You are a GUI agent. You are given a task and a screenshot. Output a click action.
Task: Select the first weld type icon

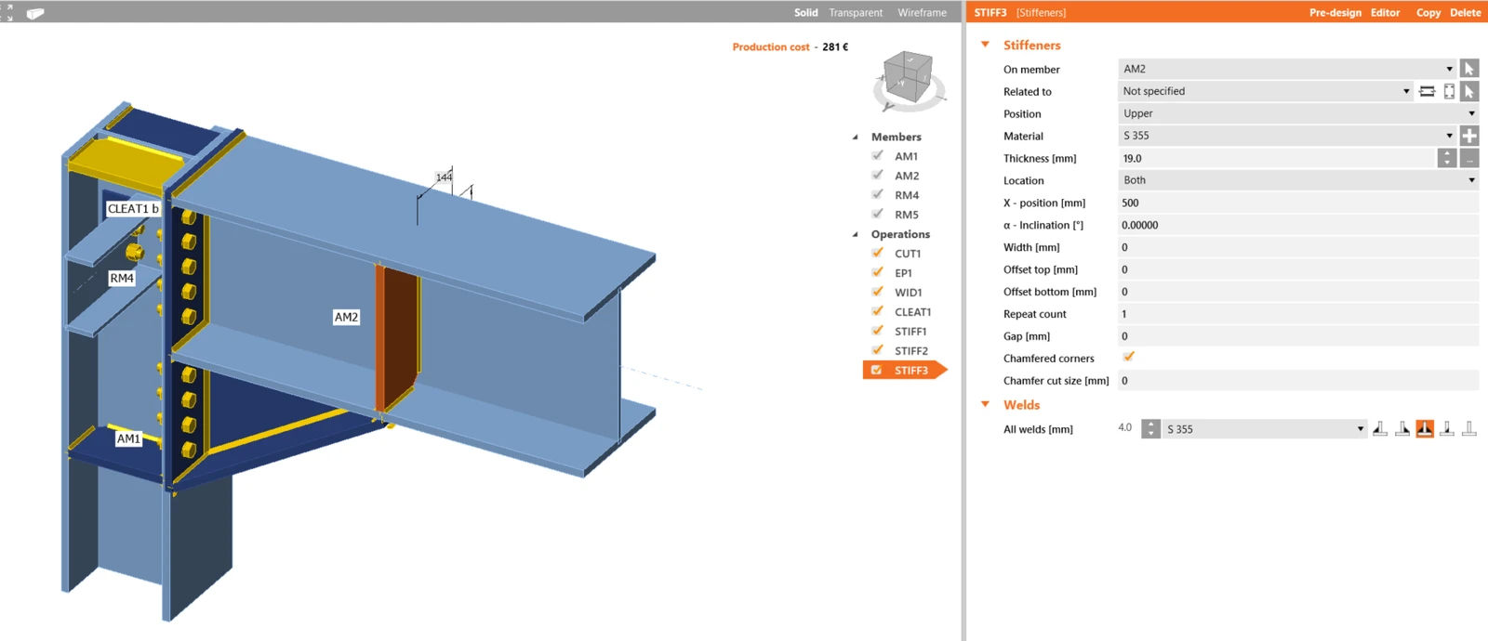click(x=1380, y=428)
